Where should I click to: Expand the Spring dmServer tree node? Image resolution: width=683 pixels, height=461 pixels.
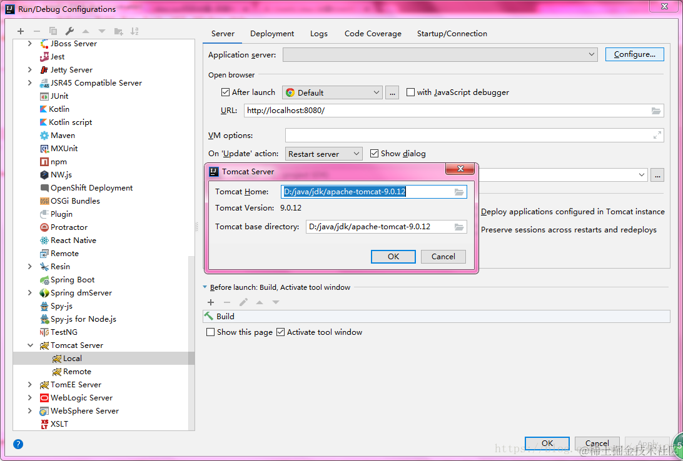click(x=29, y=293)
